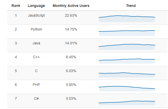Select the C++ trend sparkline
168x109 pixels.
click(127, 61)
